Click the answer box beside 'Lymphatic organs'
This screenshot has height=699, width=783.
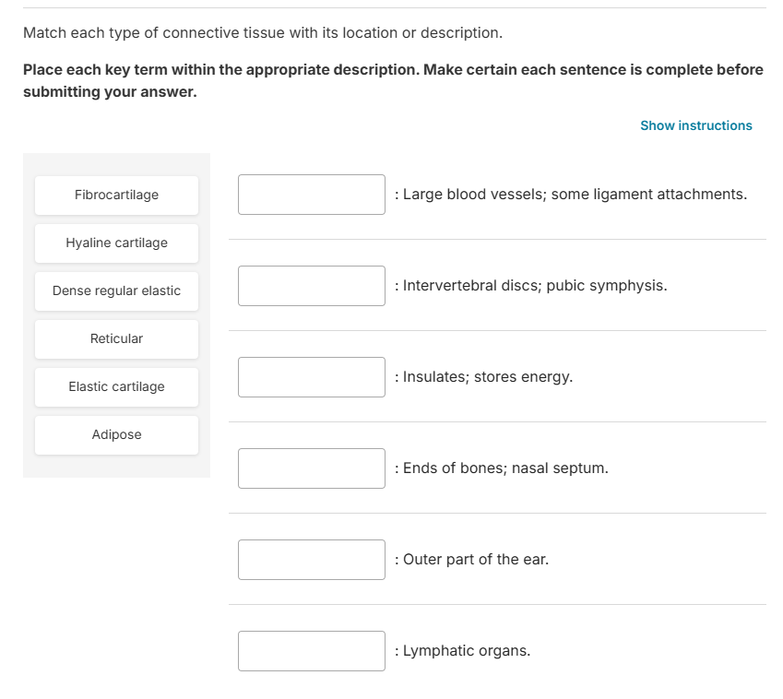pyautogui.click(x=311, y=650)
